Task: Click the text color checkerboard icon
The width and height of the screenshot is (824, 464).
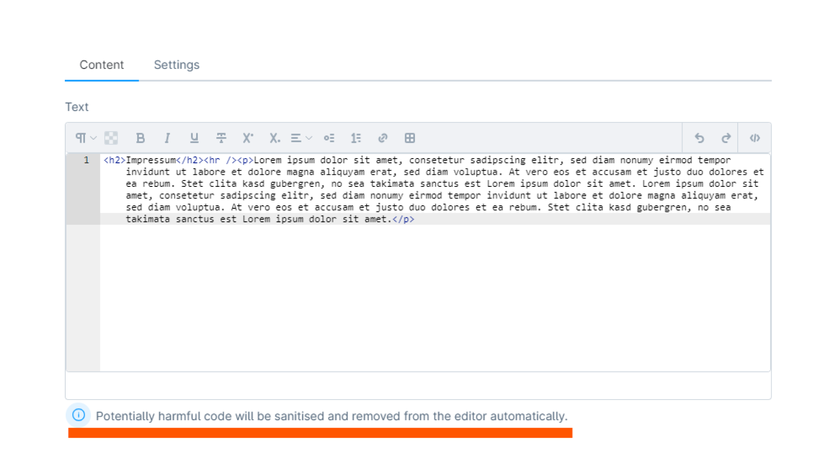Action: [111, 138]
